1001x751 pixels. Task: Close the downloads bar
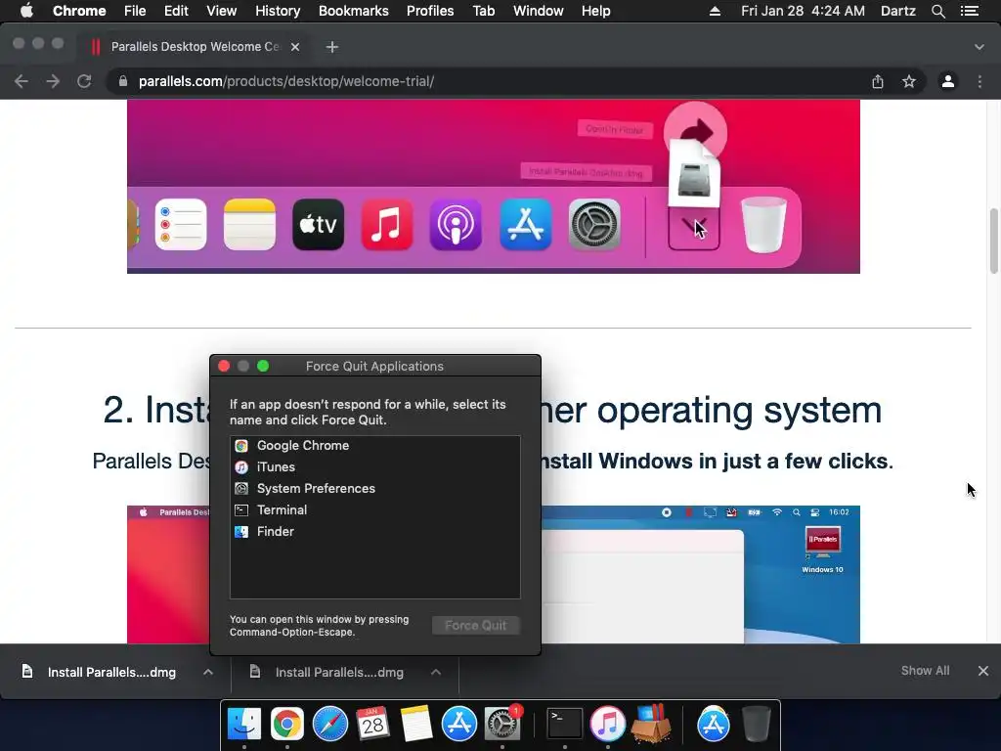(x=983, y=671)
